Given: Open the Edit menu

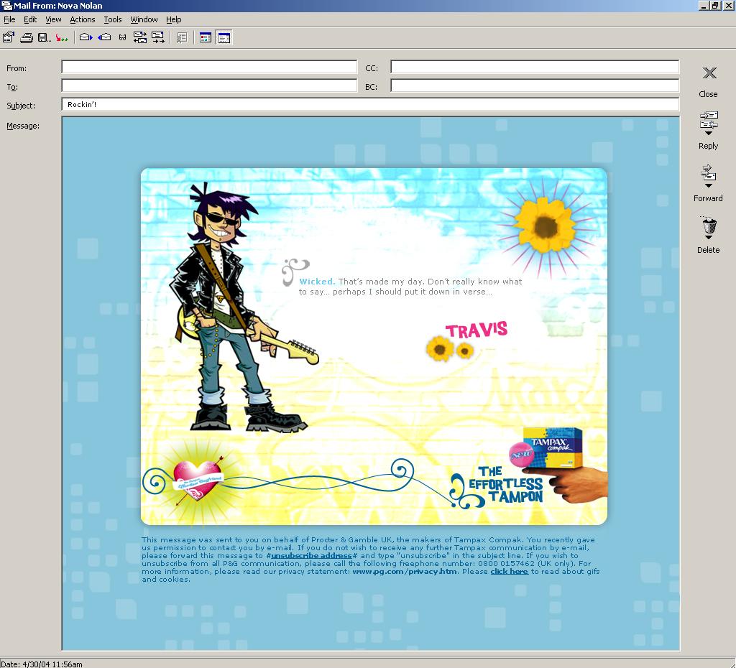Looking at the screenshot, I should click(30, 19).
